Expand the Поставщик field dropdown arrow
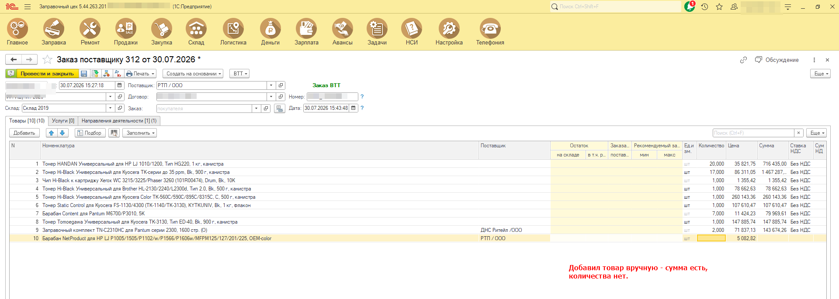 tap(271, 85)
